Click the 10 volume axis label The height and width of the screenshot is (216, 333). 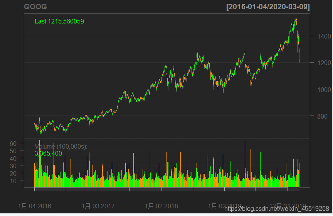click(13, 181)
